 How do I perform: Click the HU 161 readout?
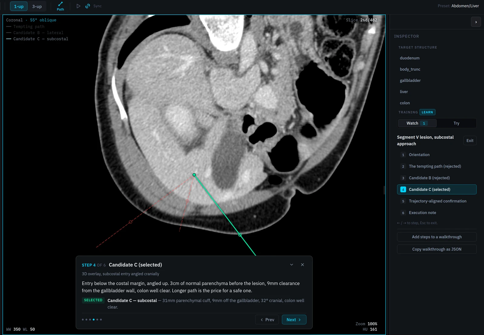click(x=370, y=329)
